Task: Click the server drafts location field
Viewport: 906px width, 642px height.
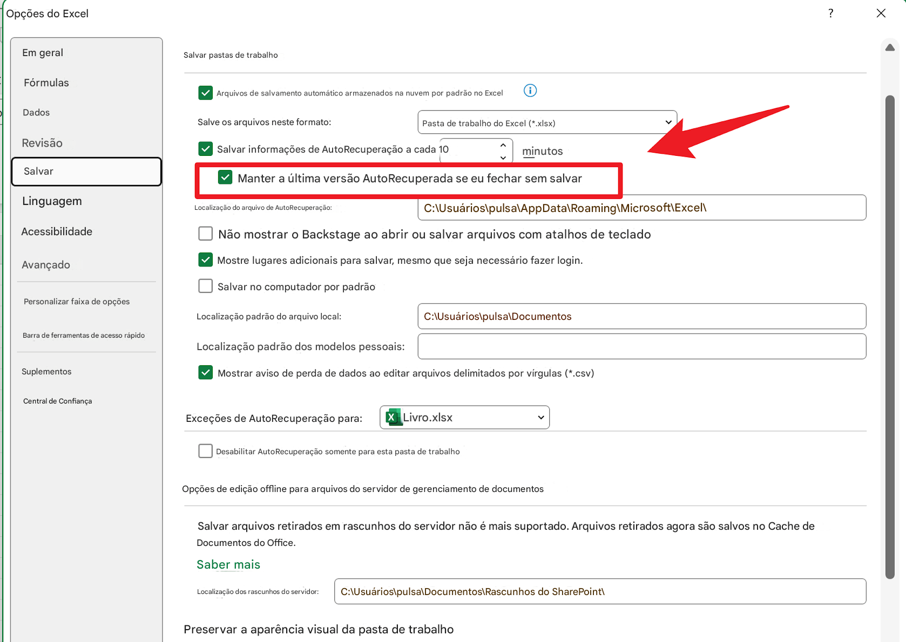Action: (x=600, y=591)
